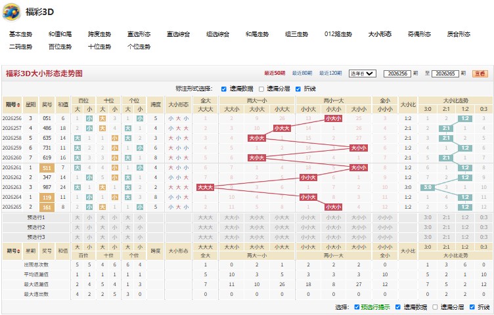Click red 大小大 marker in row 2026258
The width and height of the screenshot is (494, 315).
point(257,138)
